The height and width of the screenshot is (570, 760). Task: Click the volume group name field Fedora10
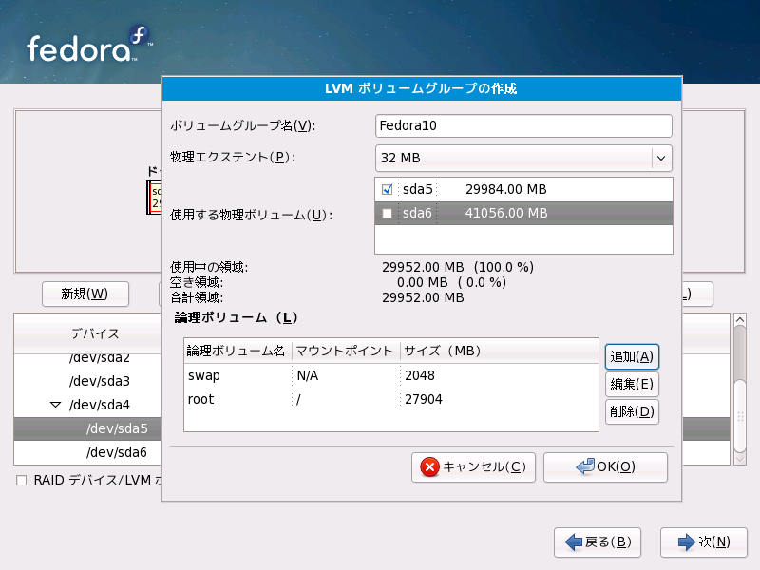point(523,126)
